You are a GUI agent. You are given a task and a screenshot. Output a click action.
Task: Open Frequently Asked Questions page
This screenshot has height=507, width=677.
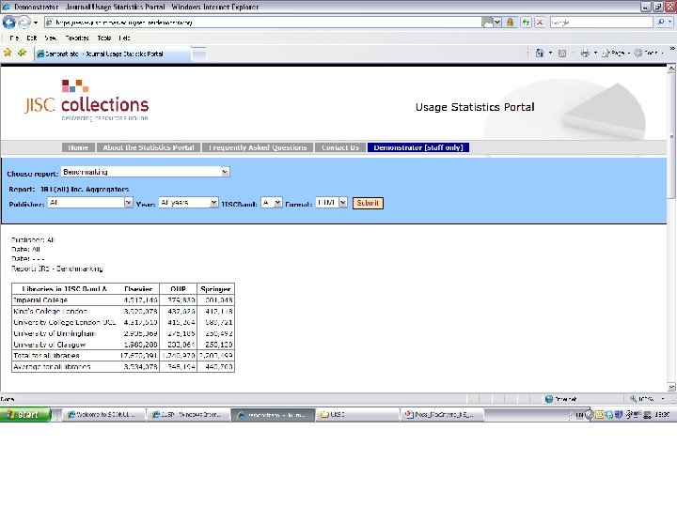258,147
